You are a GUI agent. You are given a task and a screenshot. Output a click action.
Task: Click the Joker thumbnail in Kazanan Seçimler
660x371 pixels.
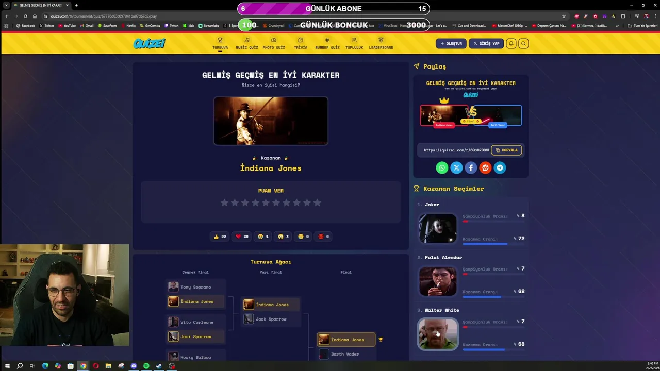coord(438,228)
